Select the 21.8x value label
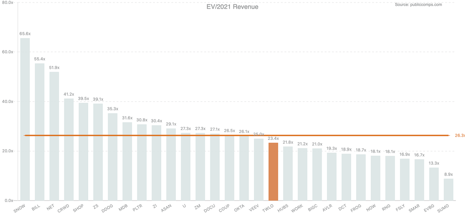This screenshot has width=465, height=214. click(x=288, y=142)
